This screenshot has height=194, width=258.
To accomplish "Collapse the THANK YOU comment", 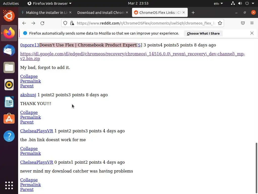I will point(29,112).
